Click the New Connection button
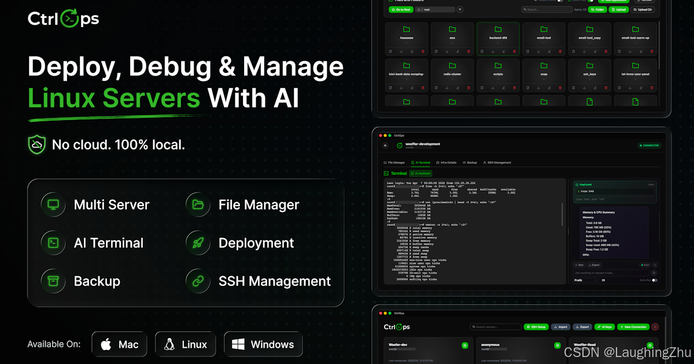 point(633,327)
